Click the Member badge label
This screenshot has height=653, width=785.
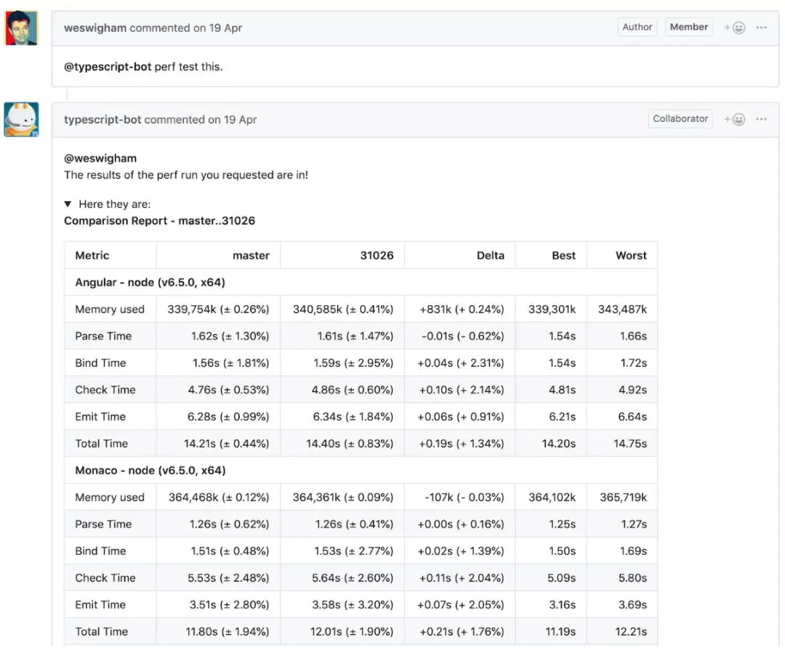(688, 28)
